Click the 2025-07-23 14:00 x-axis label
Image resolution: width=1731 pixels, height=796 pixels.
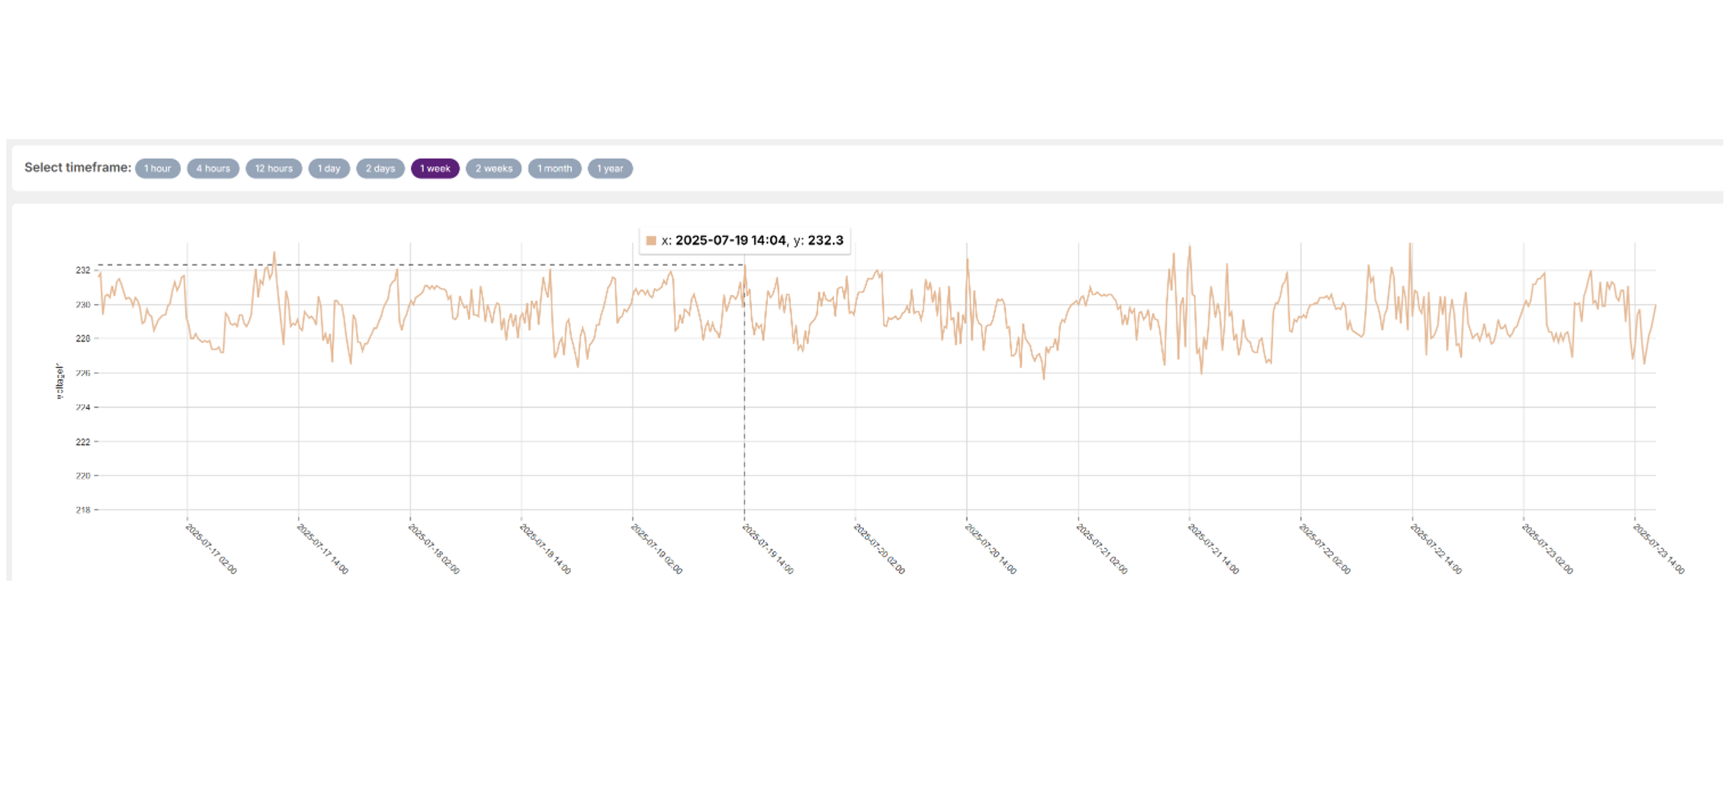(x=1659, y=549)
